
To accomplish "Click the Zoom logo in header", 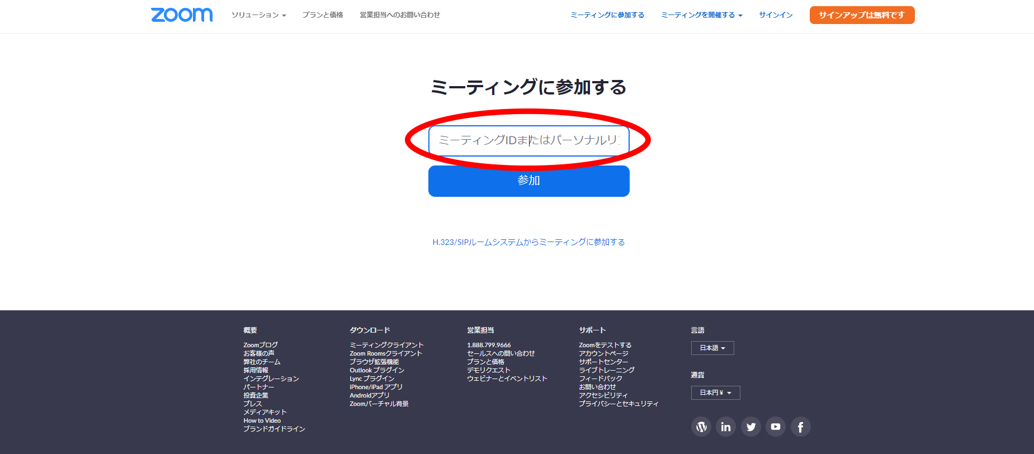I will pos(182,15).
